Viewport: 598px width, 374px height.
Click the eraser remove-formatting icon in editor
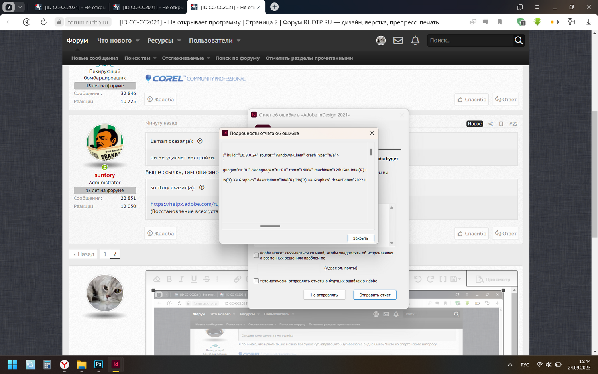pos(157,279)
